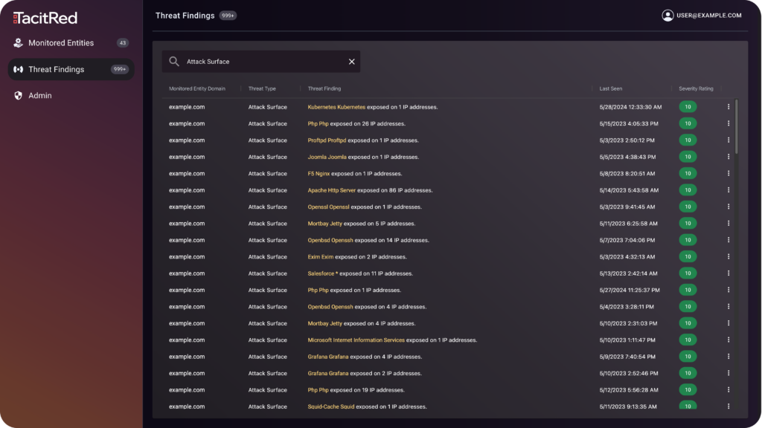Sort by Last Seen column header
The image size is (762, 428).
tap(611, 88)
